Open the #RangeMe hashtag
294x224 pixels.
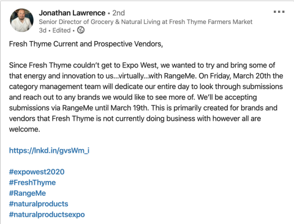(28, 193)
